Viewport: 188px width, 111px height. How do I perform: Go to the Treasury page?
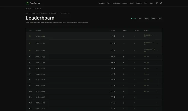pos(139,3)
